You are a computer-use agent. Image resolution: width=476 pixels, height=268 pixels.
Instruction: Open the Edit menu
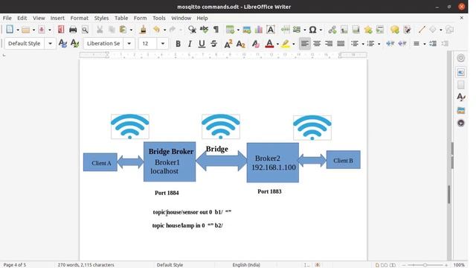click(22, 18)
